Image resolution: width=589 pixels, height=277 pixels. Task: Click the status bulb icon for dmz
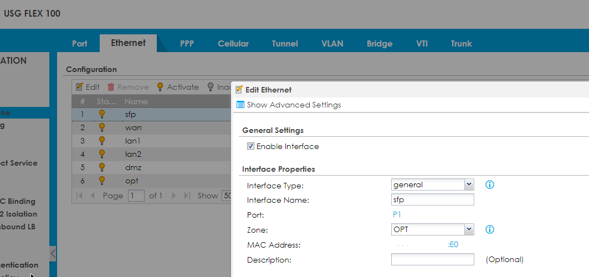click(102, 167)
